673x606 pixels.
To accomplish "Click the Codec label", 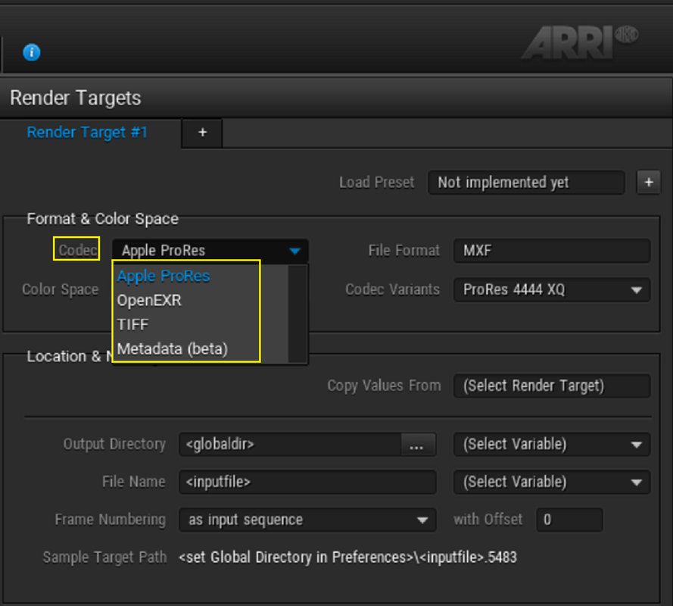I will tap(78, 251).
